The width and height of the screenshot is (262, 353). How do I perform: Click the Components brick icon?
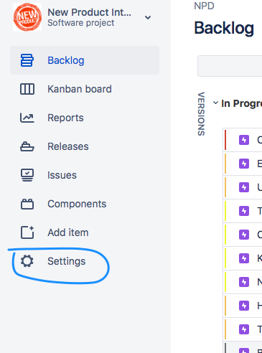pyautogui.click(x=27, y=204)
